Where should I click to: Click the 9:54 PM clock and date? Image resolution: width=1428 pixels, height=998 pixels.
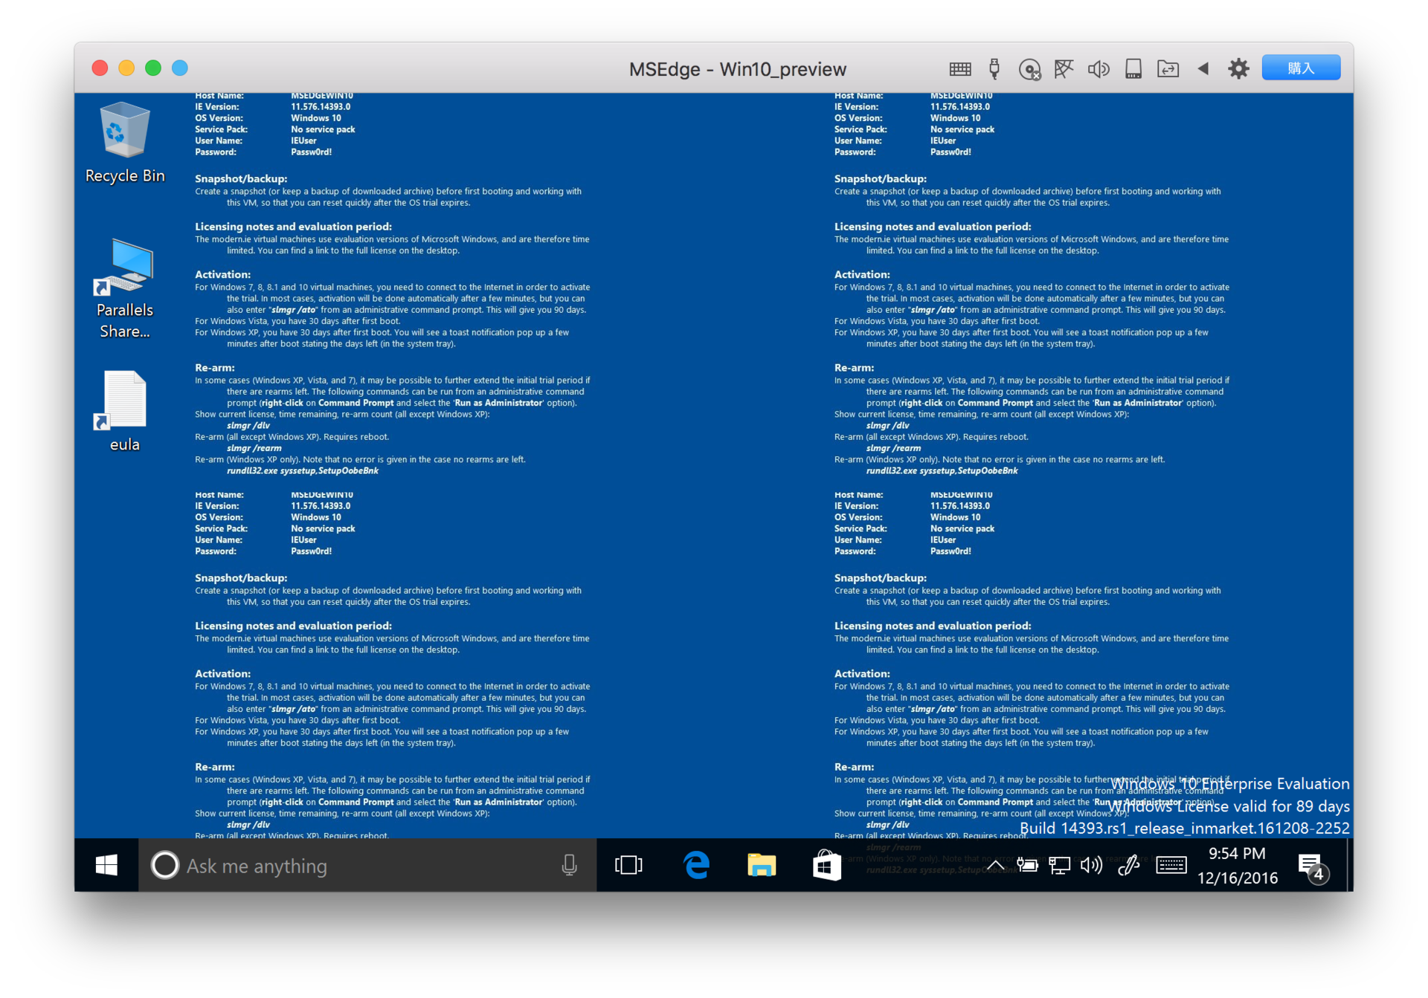point(1237,865)
